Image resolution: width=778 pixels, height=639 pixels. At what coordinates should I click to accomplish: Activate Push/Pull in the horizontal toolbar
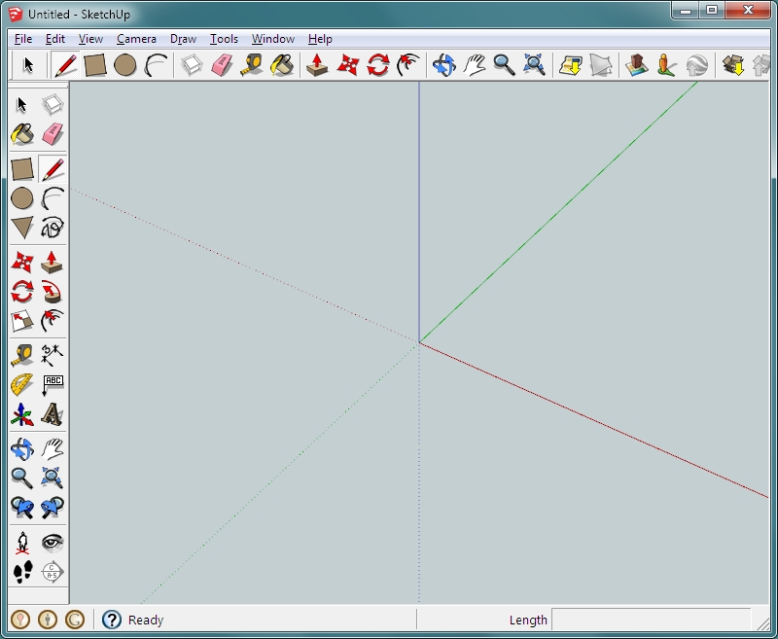tap(317, 65)
